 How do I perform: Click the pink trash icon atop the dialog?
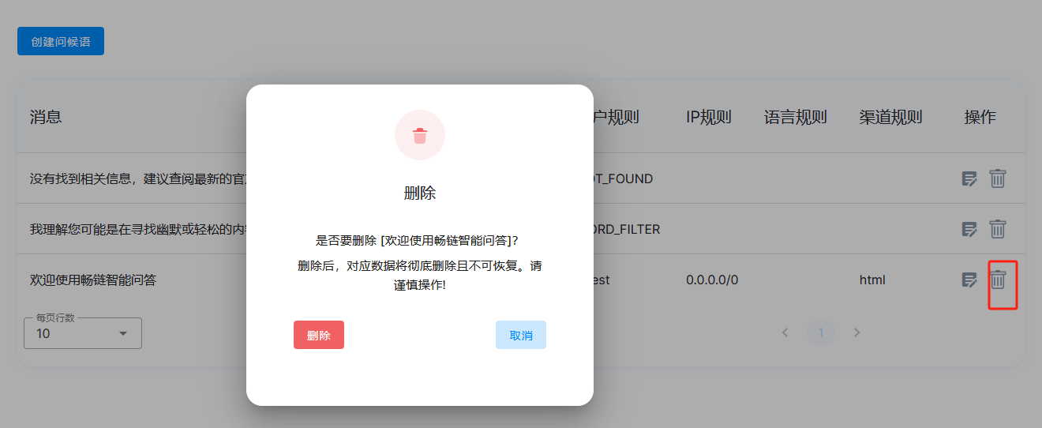[x=420, y=136]
